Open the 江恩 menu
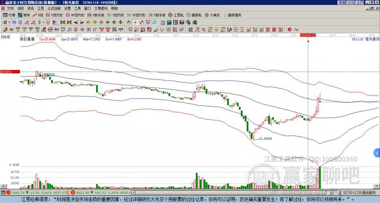The image size is (380, 203). point(41,9)
